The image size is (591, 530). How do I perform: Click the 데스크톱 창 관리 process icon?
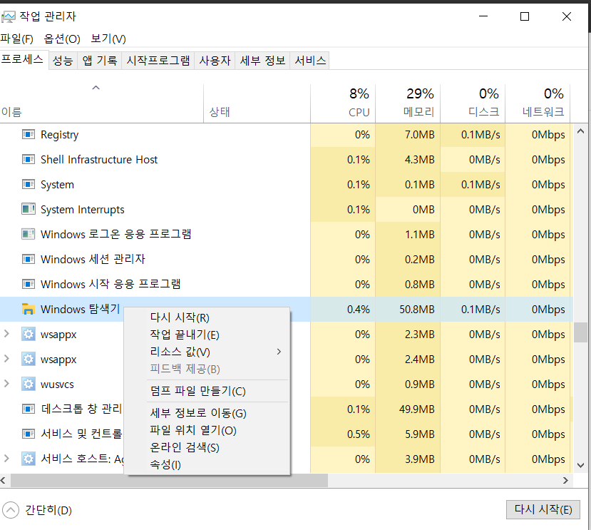tap(29, 409)
